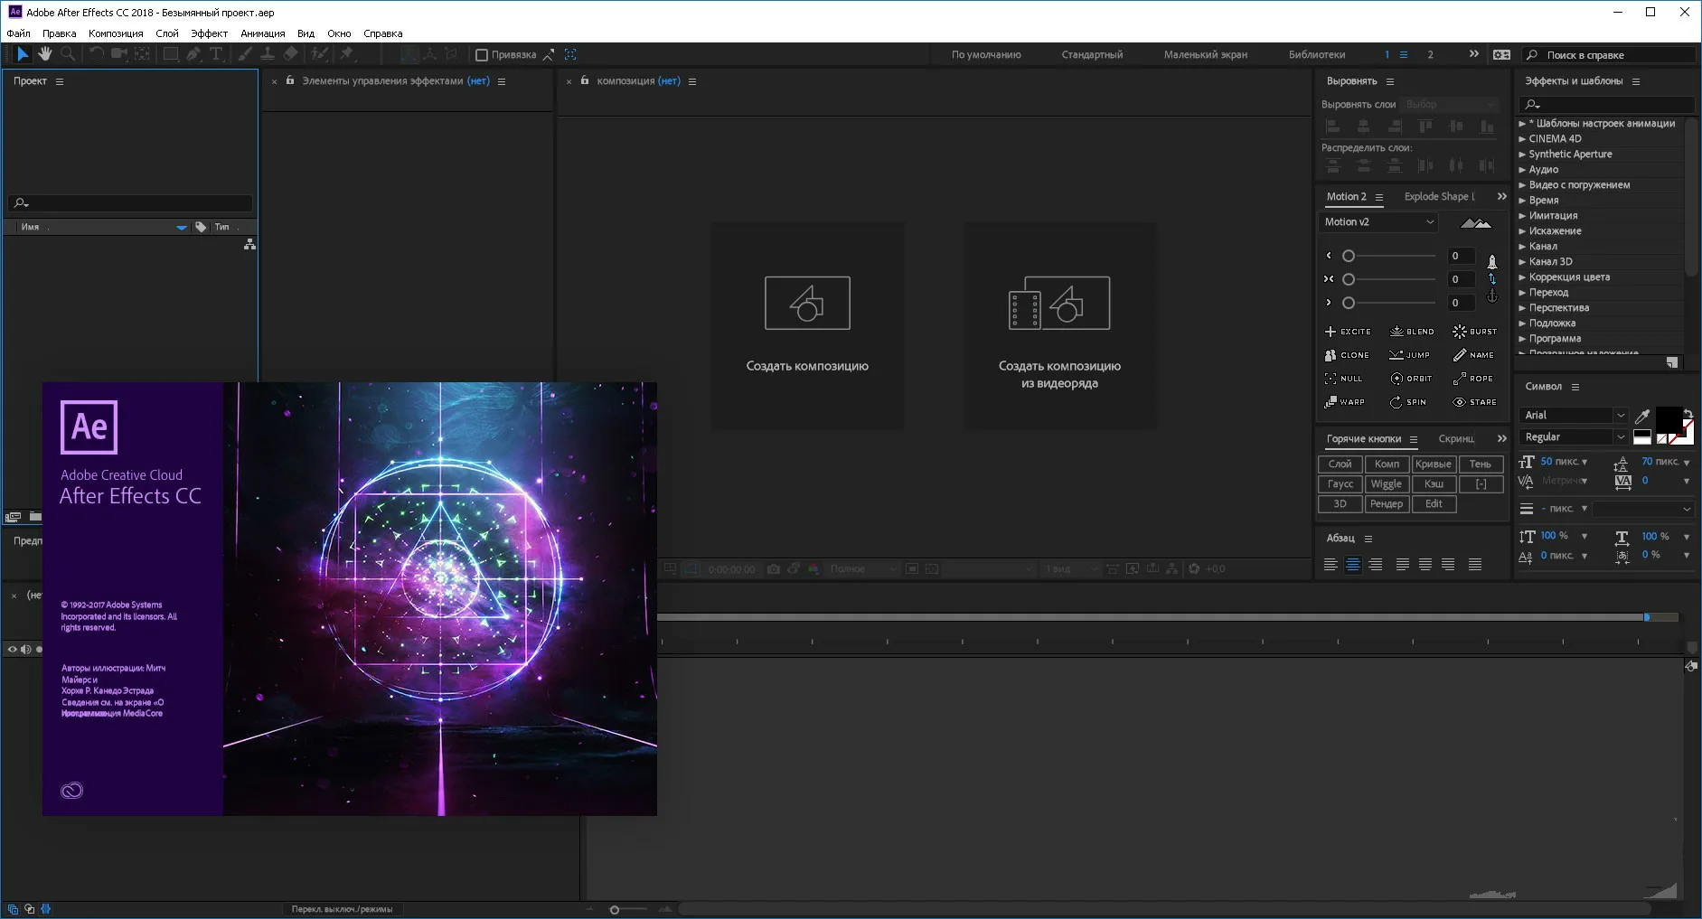Select the Pen tool in the toolbar
This screenshot has width=1702, height=919.
tap(194, 54)
